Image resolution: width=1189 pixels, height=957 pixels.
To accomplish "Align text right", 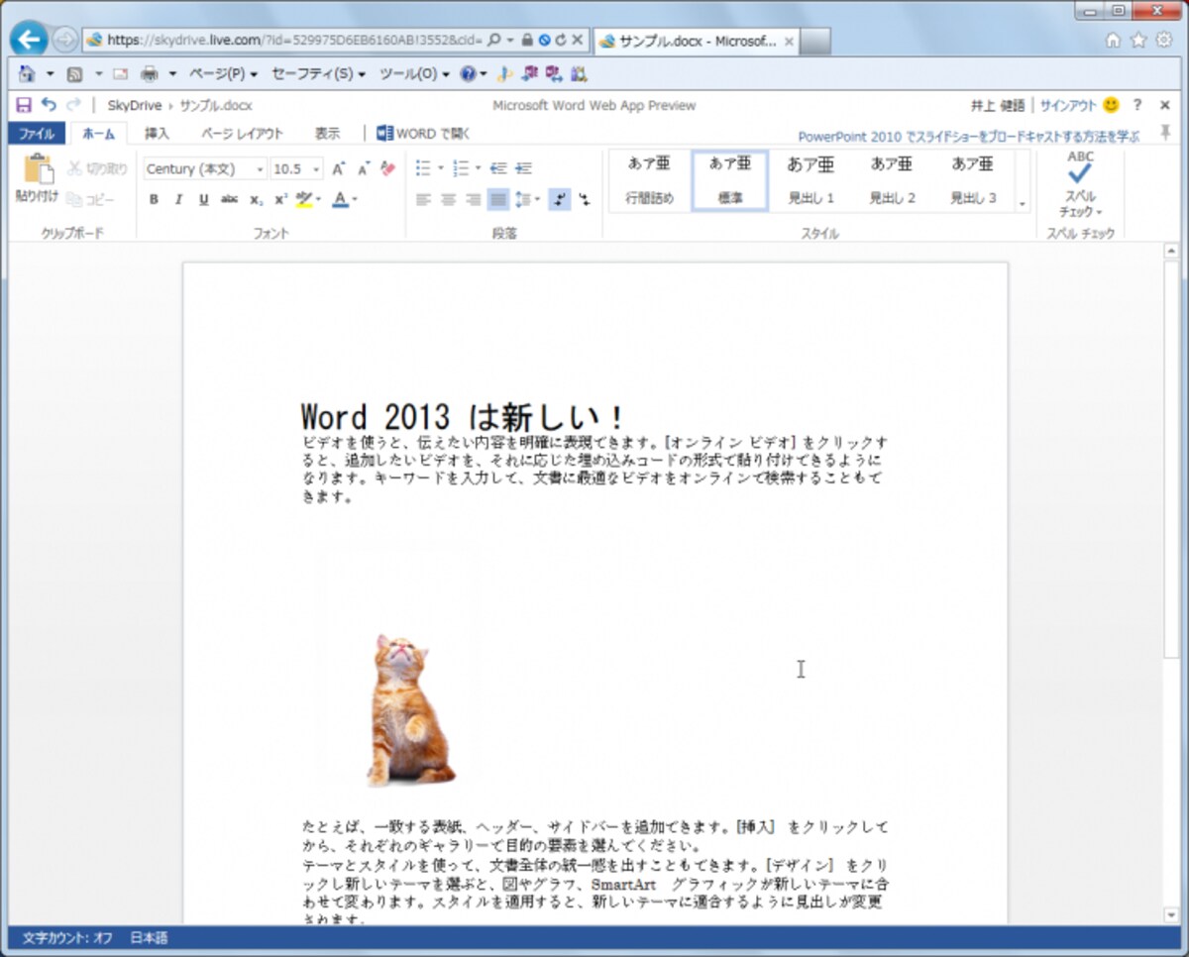I will (473, 199).
